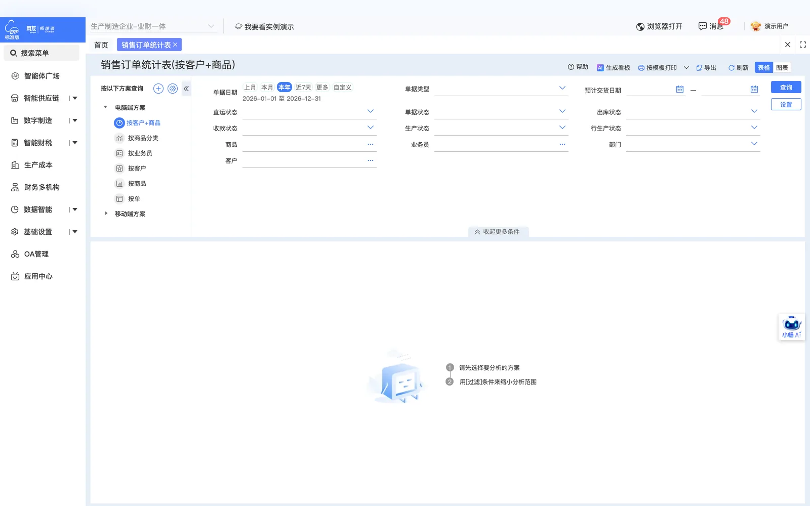Close the 销售订单统计表 tab

(175, 45)
